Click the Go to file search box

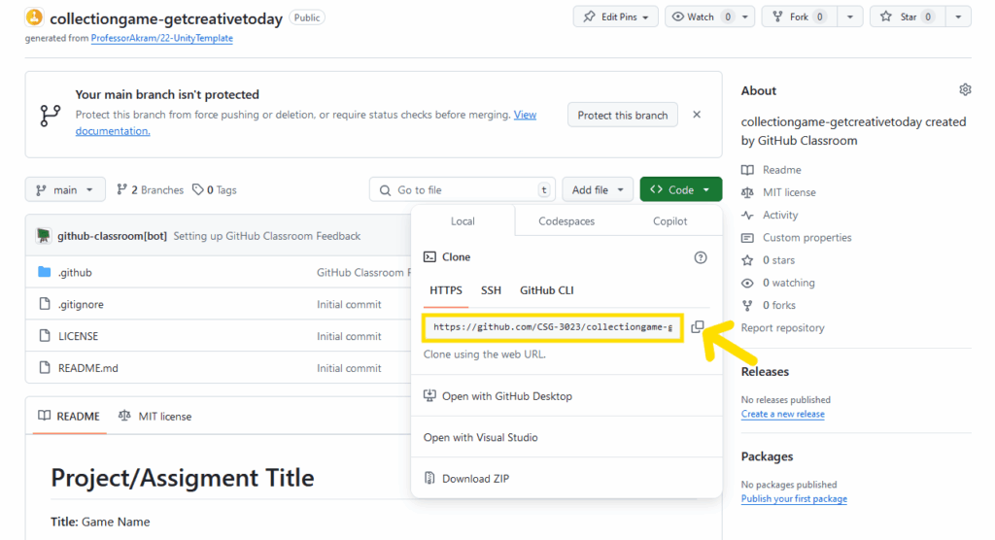463,189
